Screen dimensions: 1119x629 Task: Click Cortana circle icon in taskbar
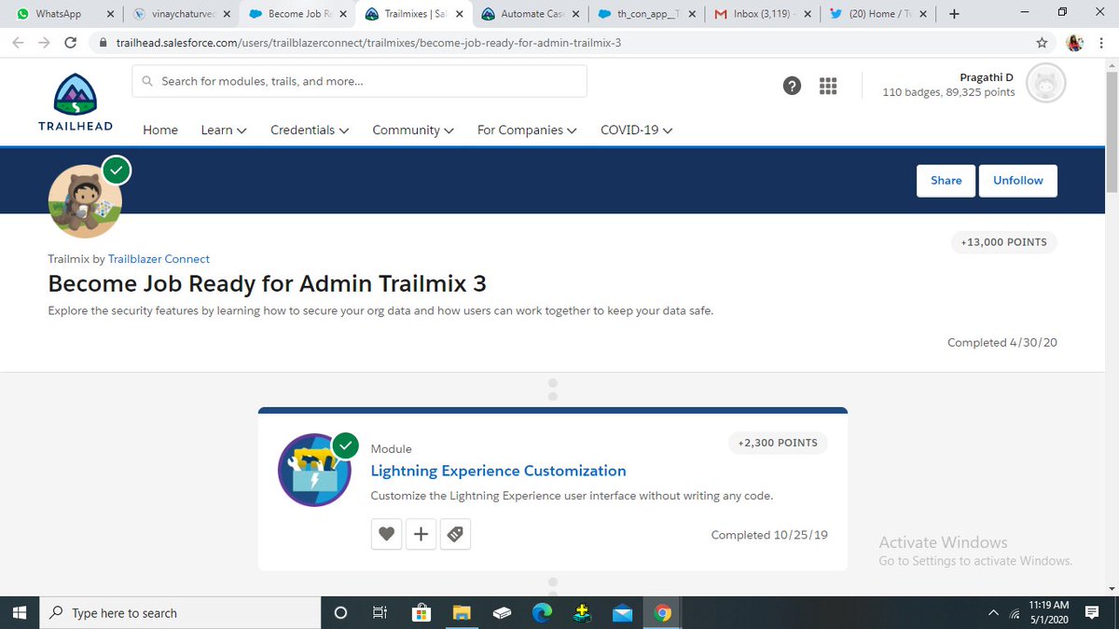[x=340, y=612]
